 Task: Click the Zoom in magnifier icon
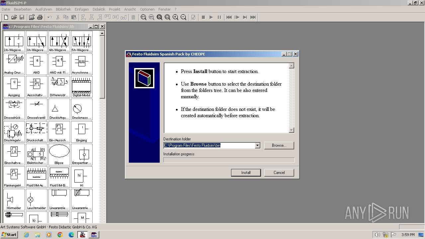tap(175, 17)
